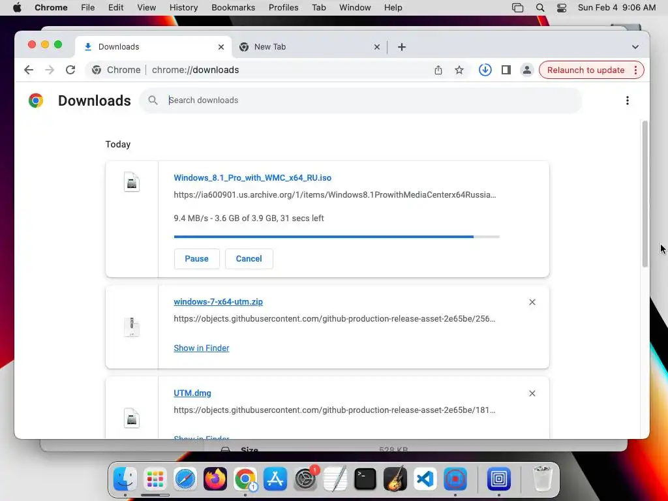Screen dimensions: 668x501
Task: Open the Apple menu
Action: click(x=17, y=8)
